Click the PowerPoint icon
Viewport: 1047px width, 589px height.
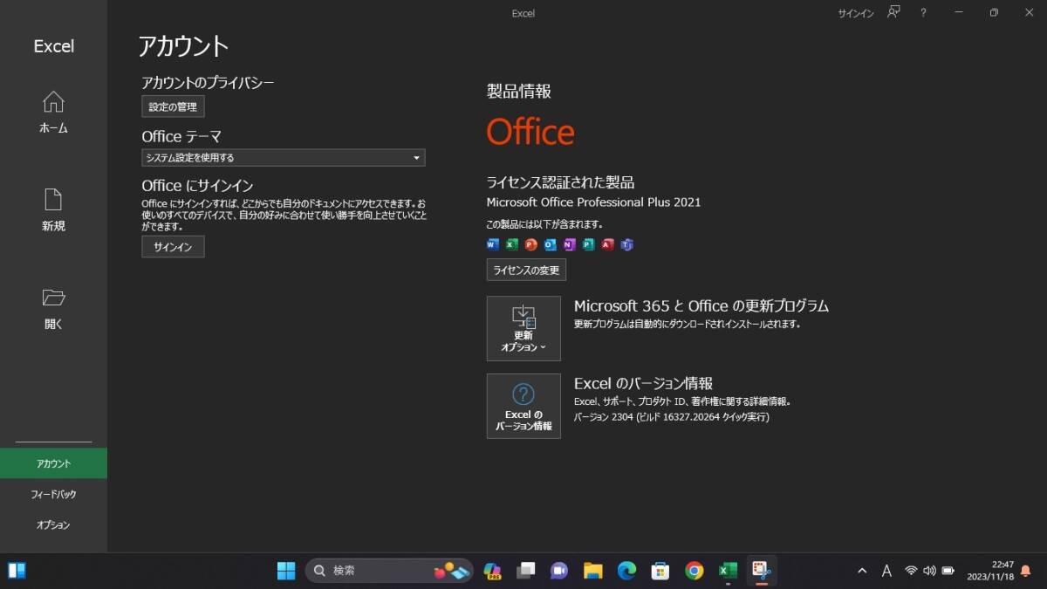coord(530,244)
